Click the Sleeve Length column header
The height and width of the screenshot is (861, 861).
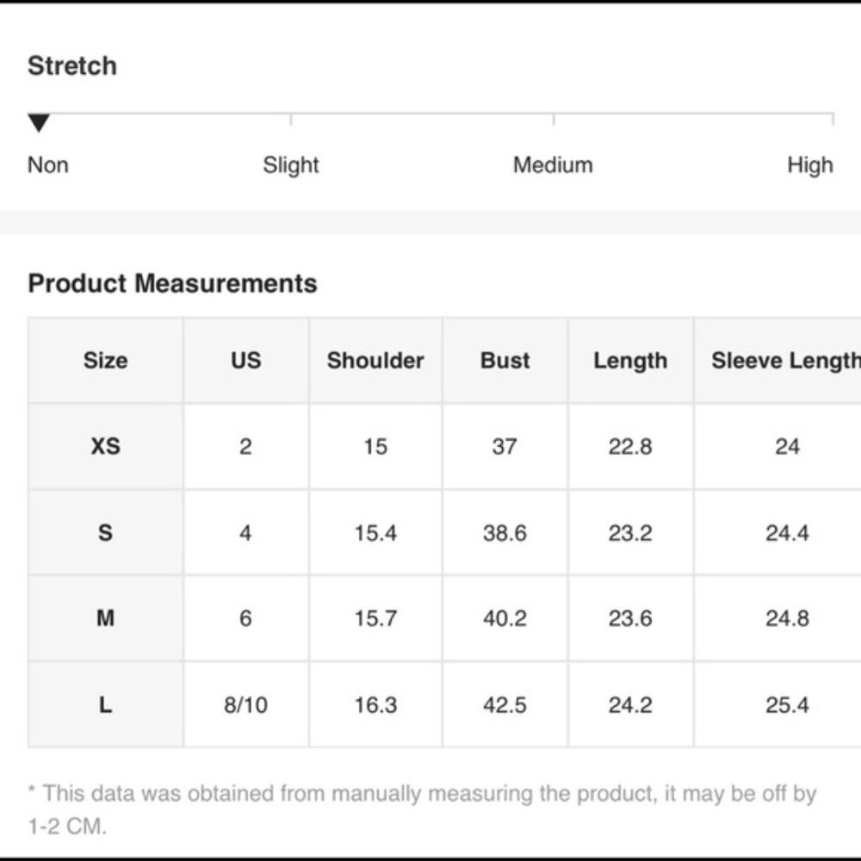tap(785, 360)
